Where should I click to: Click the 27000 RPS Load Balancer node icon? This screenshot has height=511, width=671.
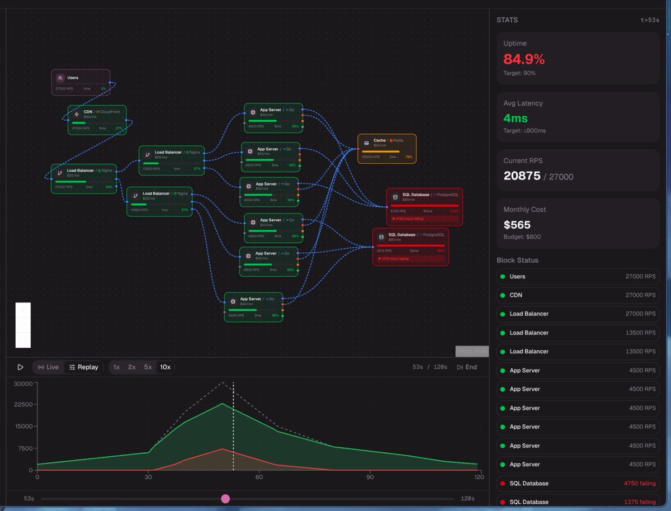60,173
